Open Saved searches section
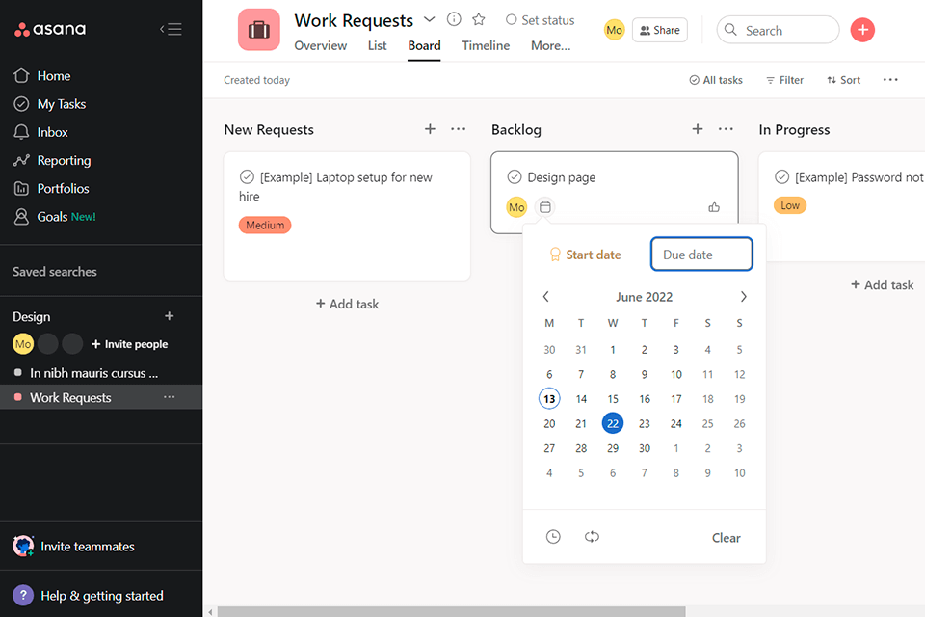 (x=55, y=272)
